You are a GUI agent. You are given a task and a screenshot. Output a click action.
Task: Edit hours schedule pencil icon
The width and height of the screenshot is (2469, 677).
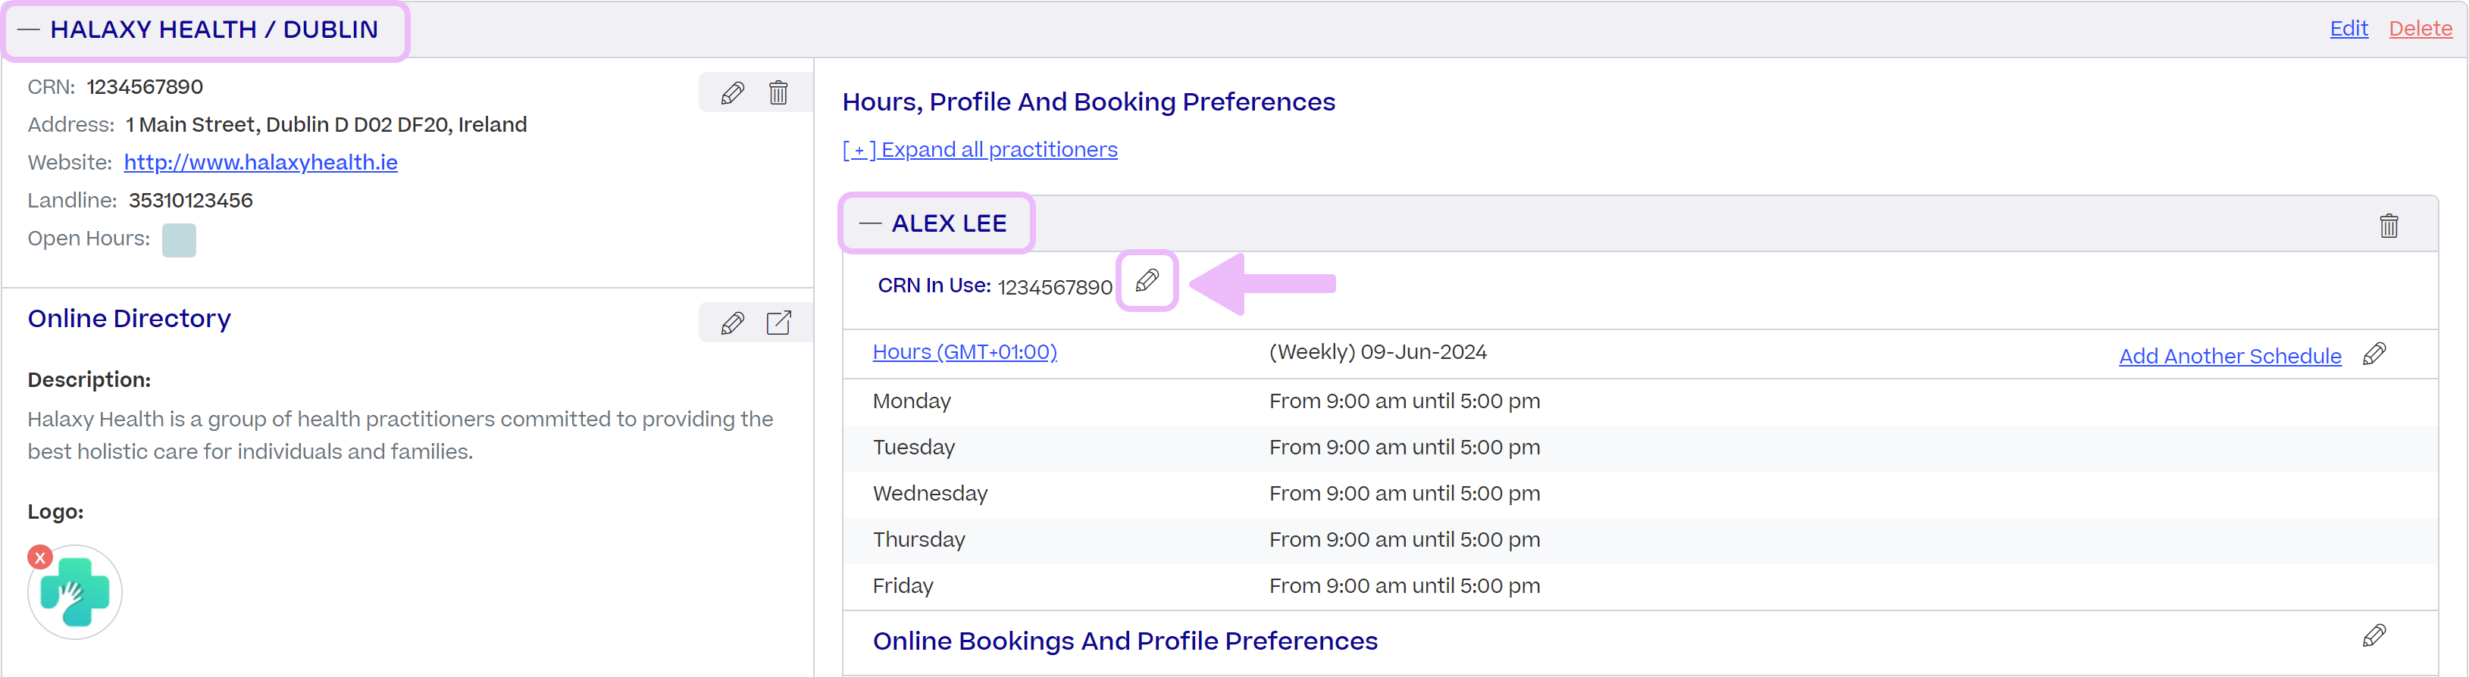click(2374, 354)
